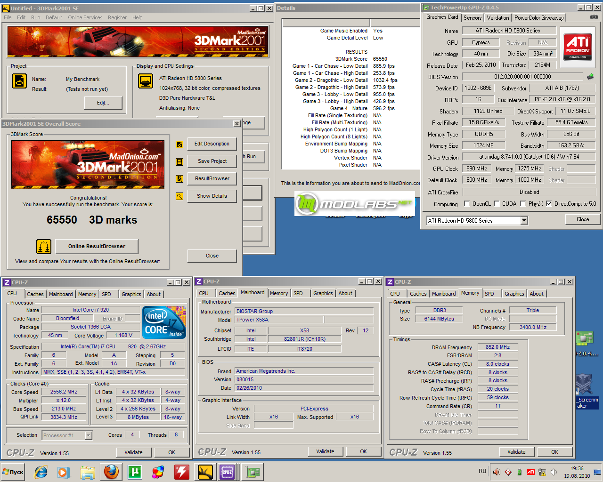Click the Close button in GPU-Z
The height and width of the screenshot is (482, 603).
pos(583,219)
